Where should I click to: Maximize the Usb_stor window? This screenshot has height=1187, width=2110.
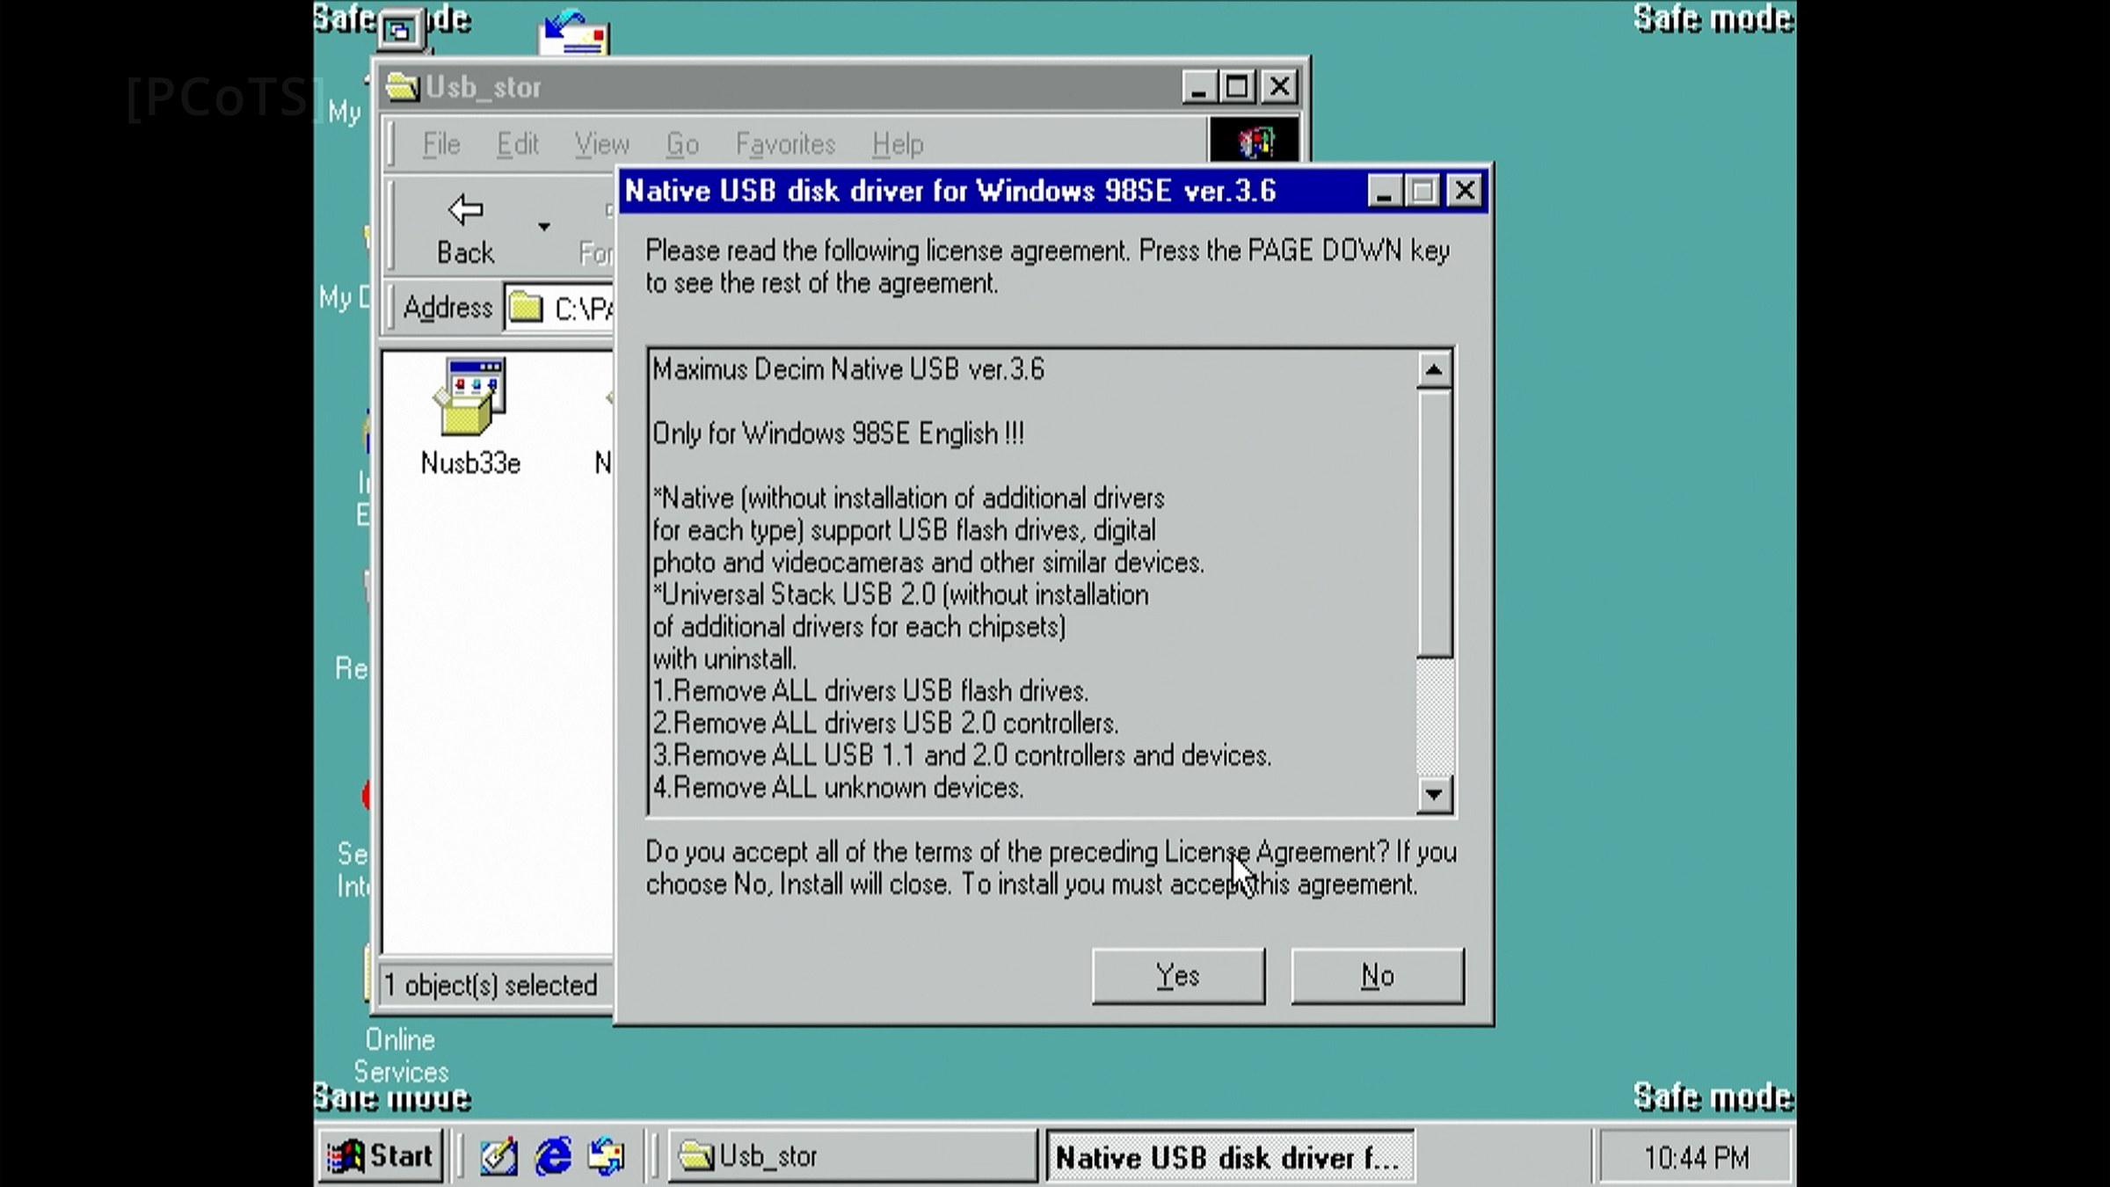tap(1238, 87)
